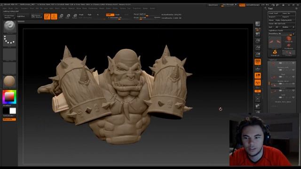
Task: Open the Document menu
Action: (x=24, y=8)
